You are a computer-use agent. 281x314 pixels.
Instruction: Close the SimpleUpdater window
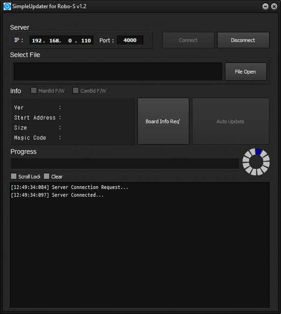(274, 7)
